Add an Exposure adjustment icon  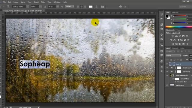point(183,36)
